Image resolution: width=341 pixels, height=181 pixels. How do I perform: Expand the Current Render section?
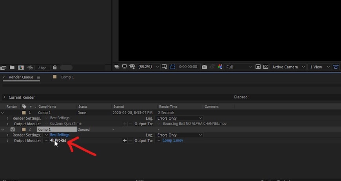[x=4, y=97]
